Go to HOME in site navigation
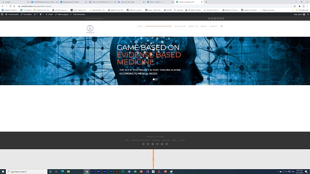 [140, 26]
